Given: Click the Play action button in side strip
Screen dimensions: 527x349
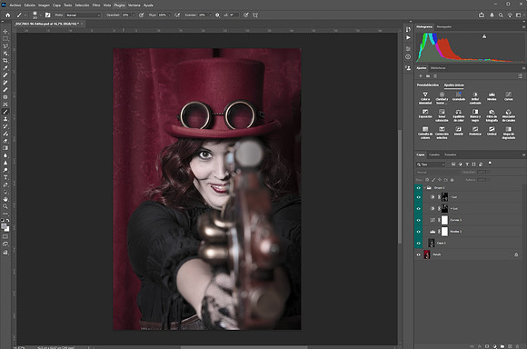Looking at the screenshot, I should (x=408, y=37).
